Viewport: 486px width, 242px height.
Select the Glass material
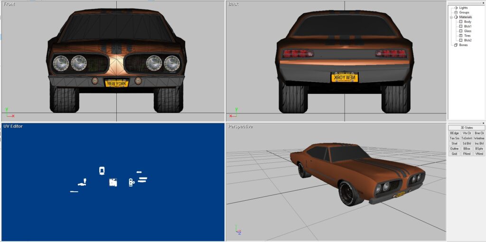click(x=467, y=31)
